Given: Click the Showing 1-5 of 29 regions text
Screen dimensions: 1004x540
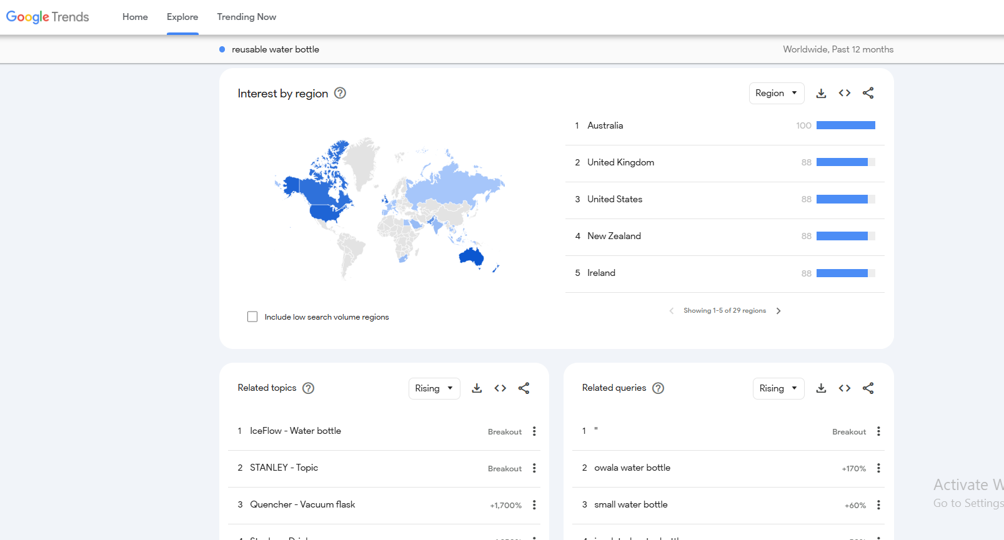Looking at the screenshot, I should pyautogui.click(x=725, y=310).
